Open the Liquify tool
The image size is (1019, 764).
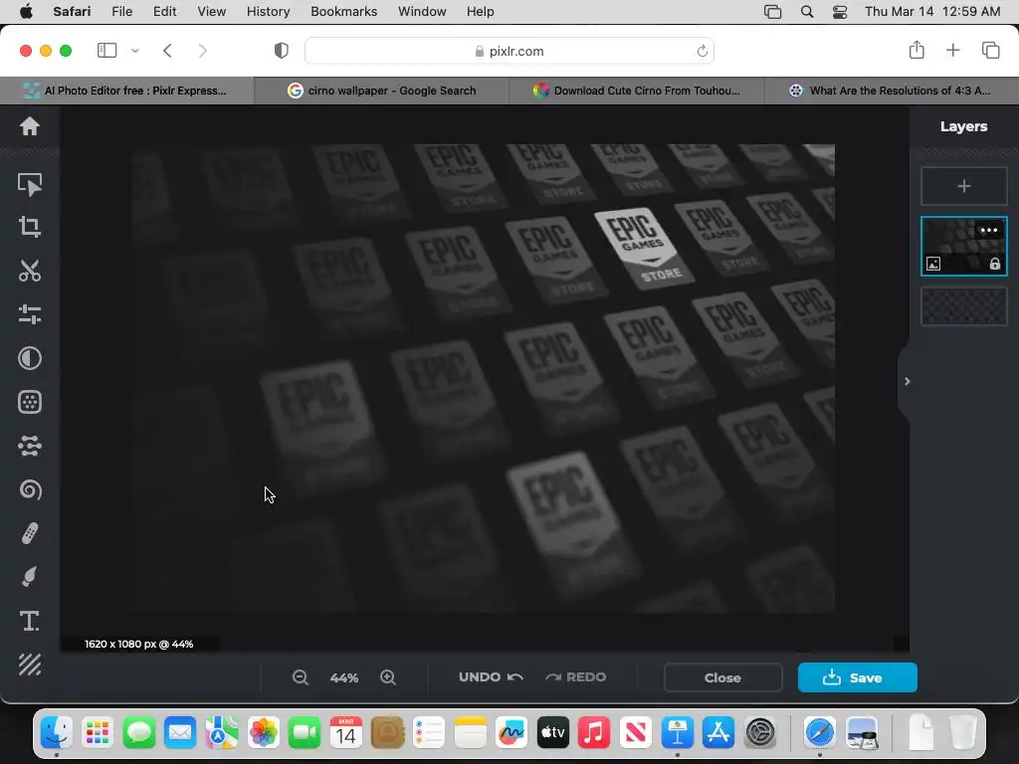[29, 446]
